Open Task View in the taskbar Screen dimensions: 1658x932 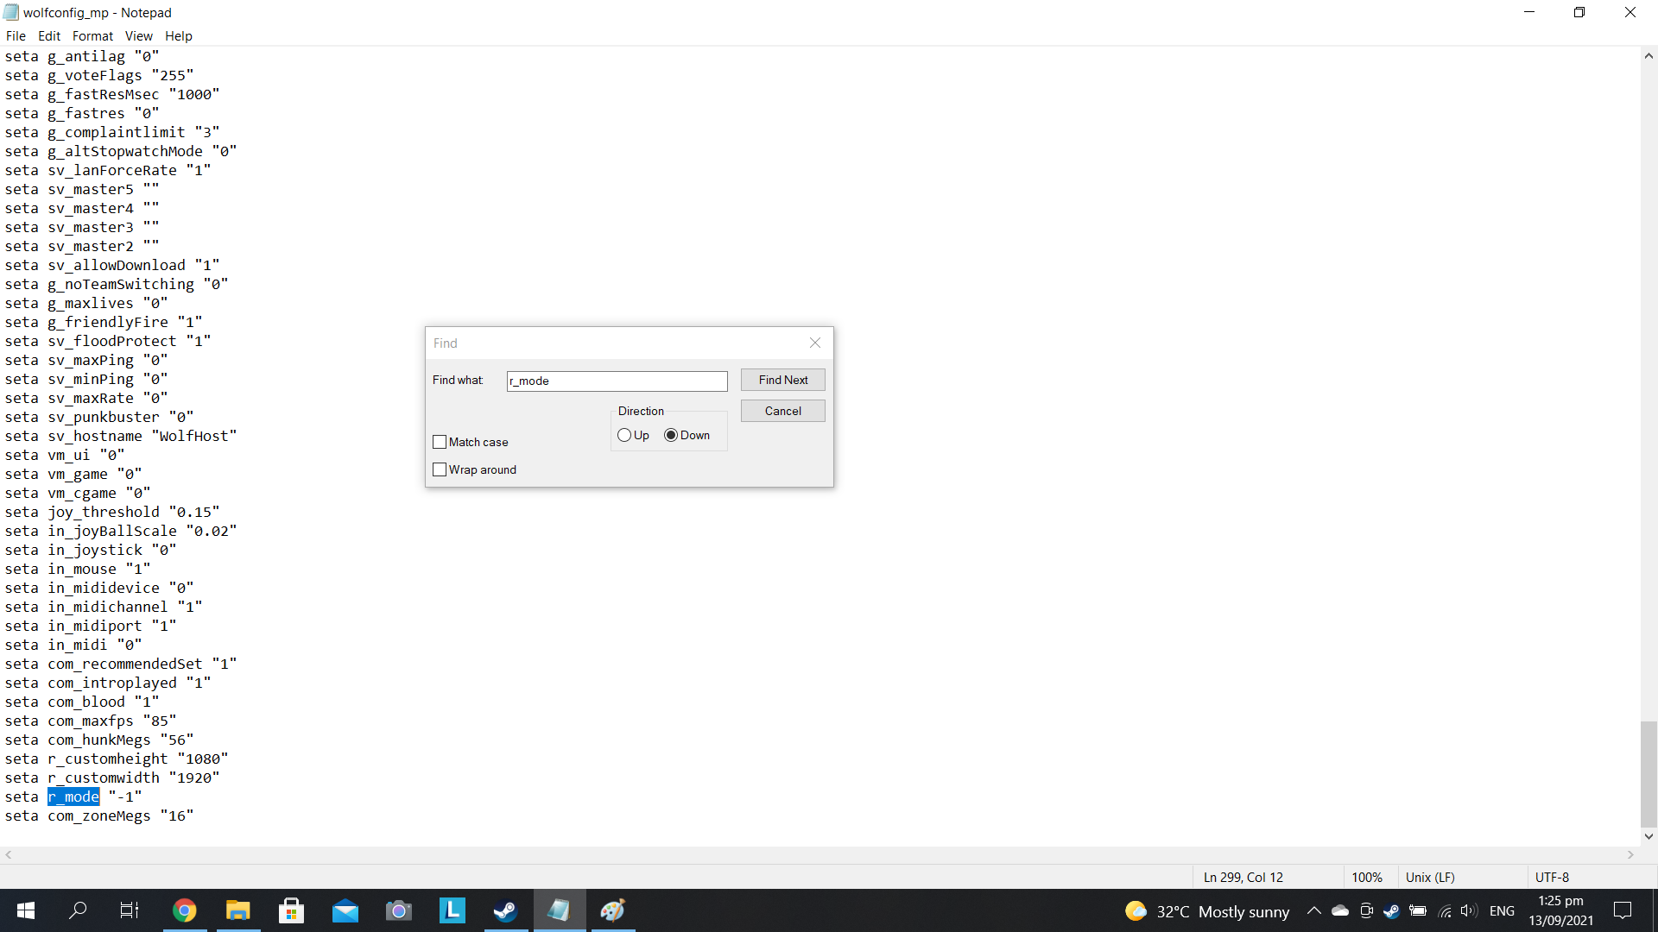130,910
